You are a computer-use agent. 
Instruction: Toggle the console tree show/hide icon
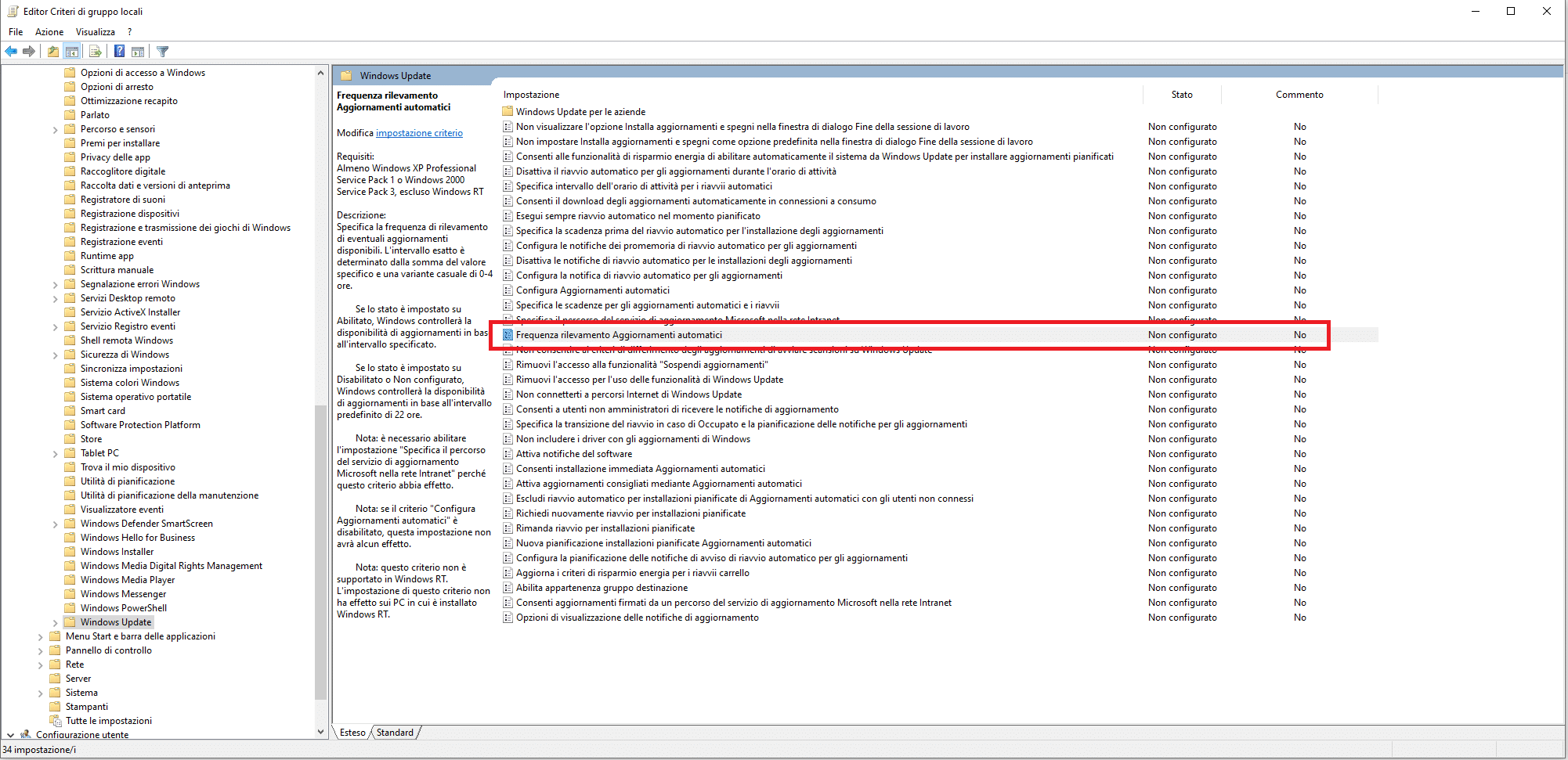[72, 52]
